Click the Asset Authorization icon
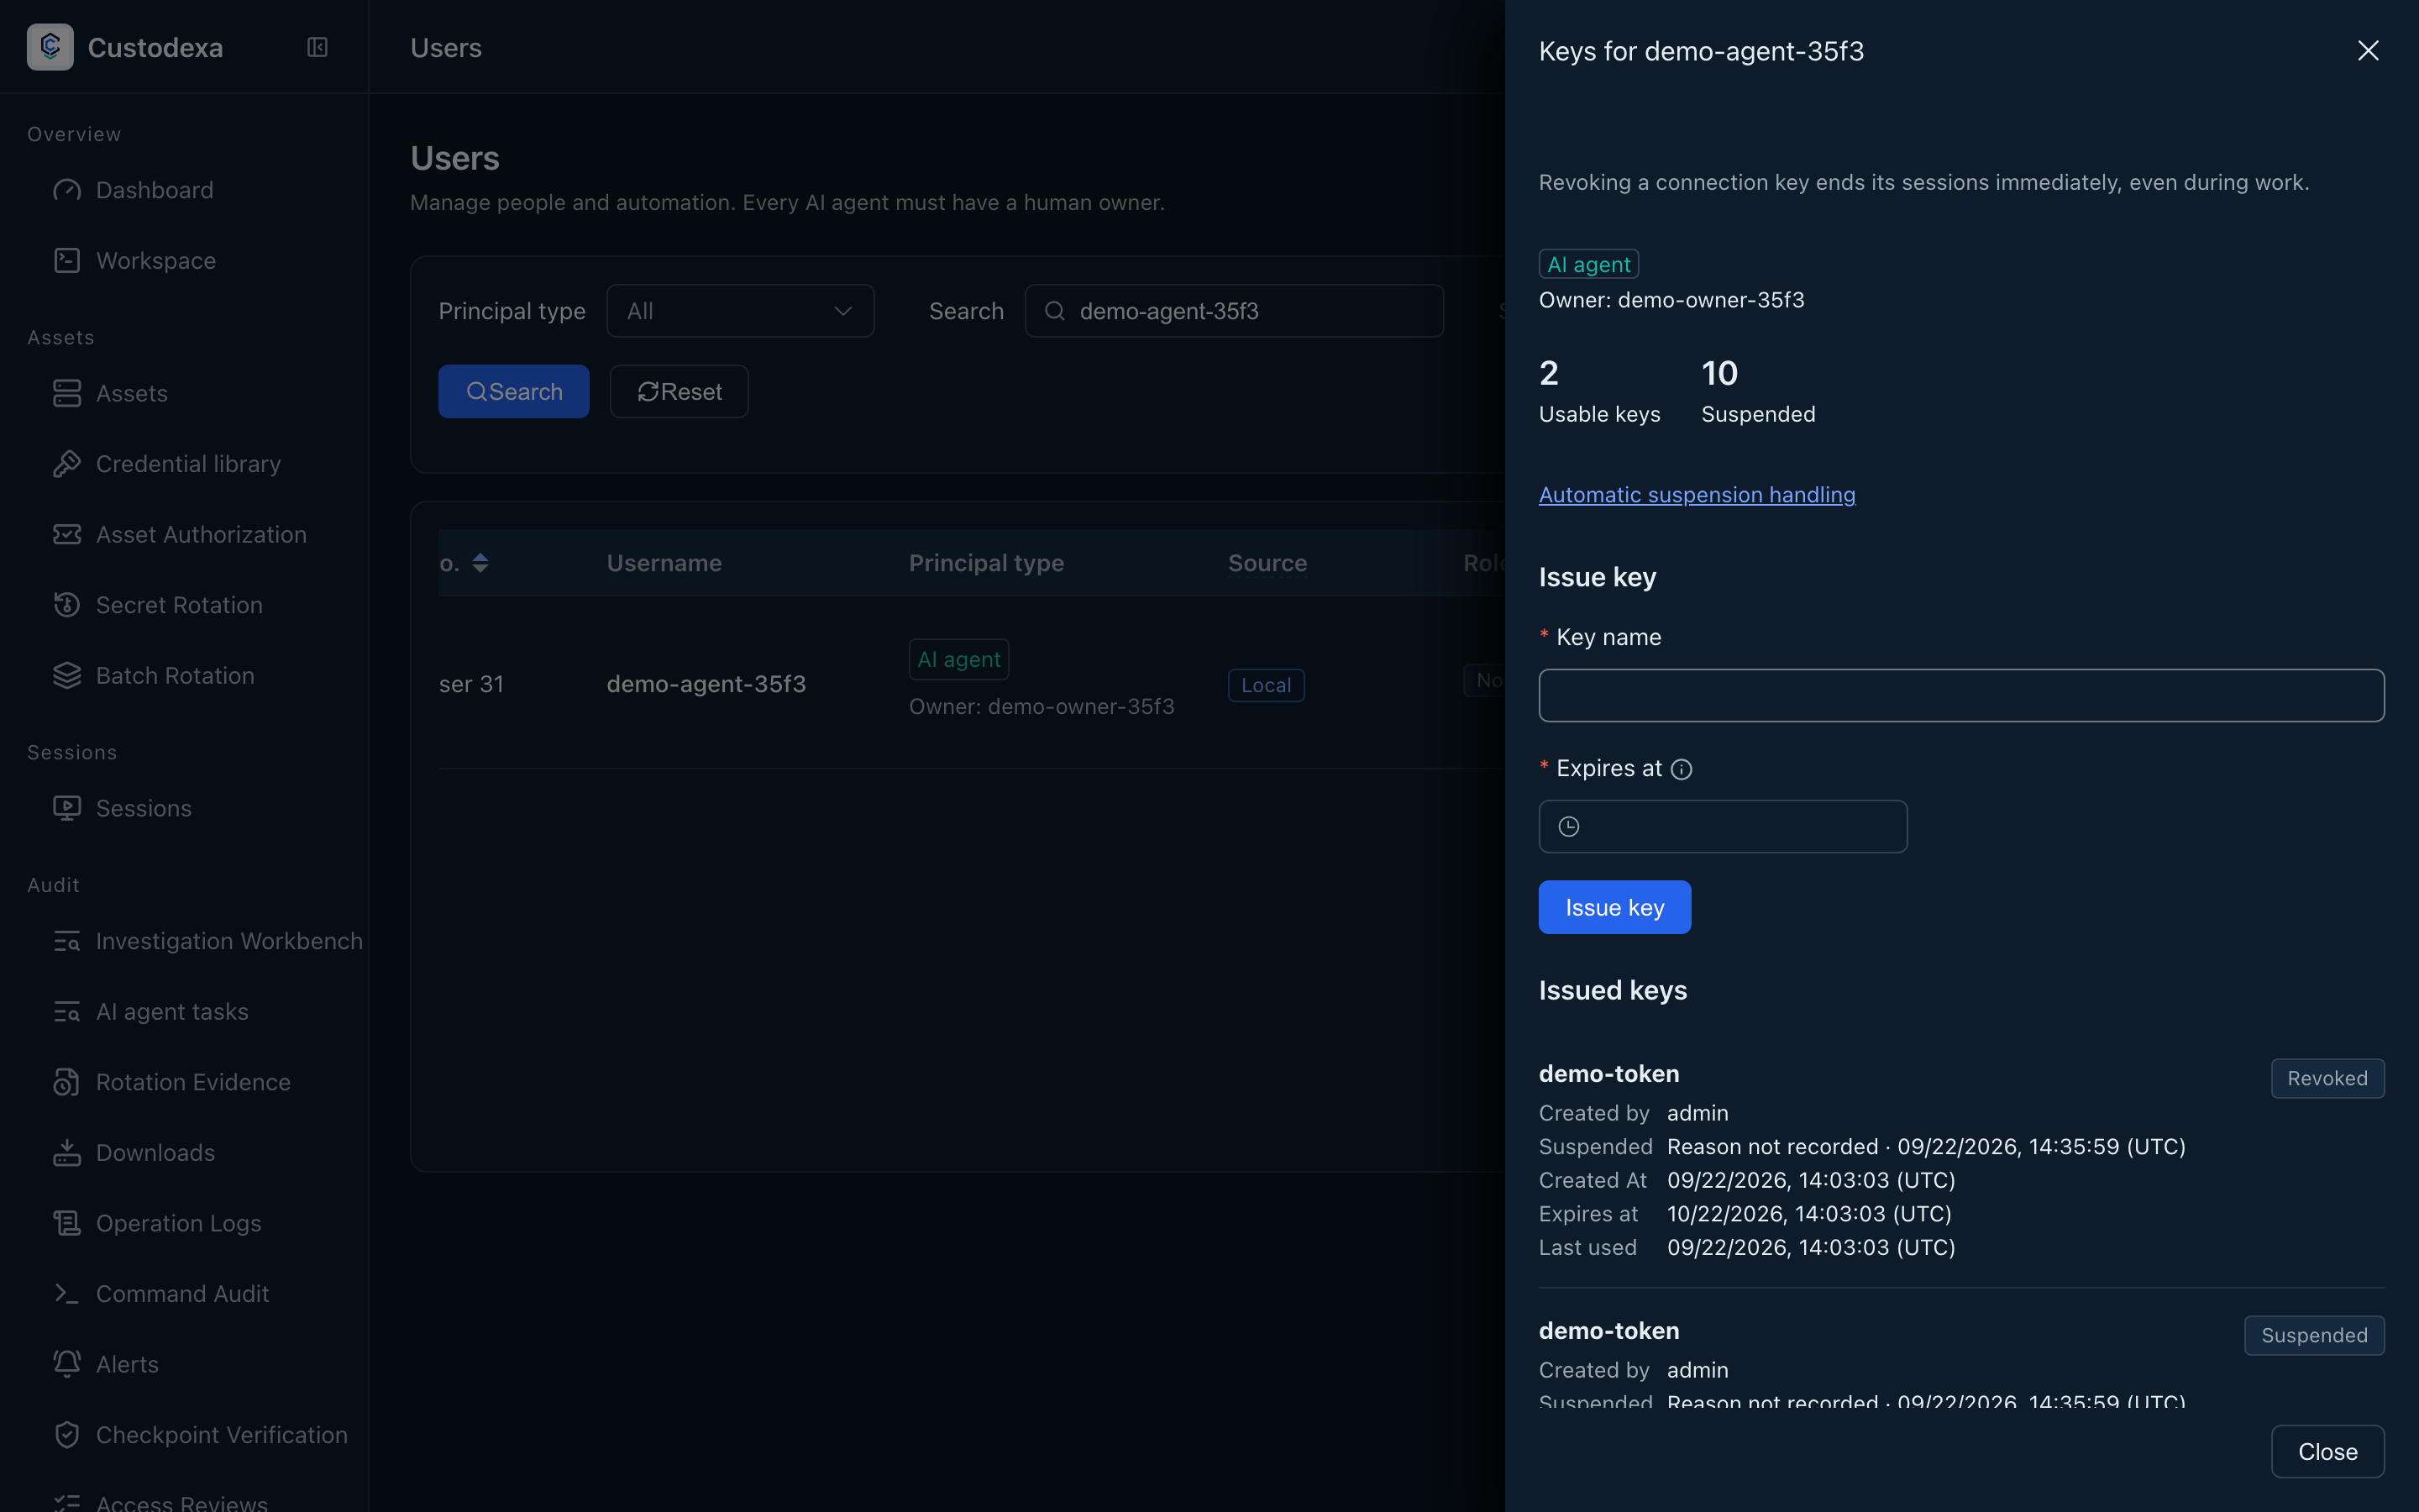This screenshot has width=2419, height=1512. click(67, 534)
